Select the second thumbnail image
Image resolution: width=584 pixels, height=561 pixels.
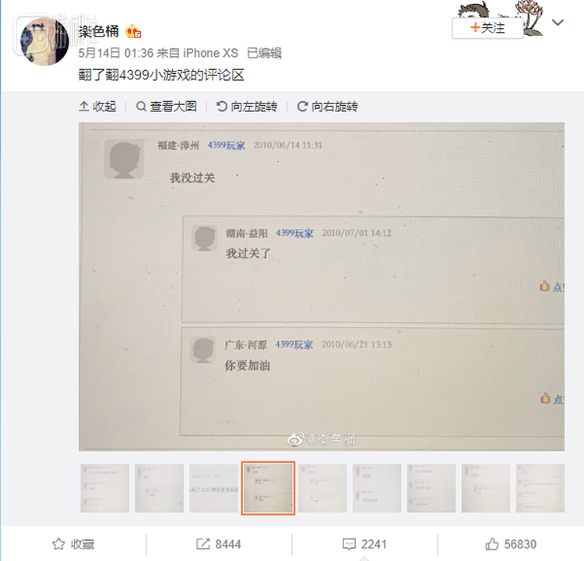click(x=160, y=488)
